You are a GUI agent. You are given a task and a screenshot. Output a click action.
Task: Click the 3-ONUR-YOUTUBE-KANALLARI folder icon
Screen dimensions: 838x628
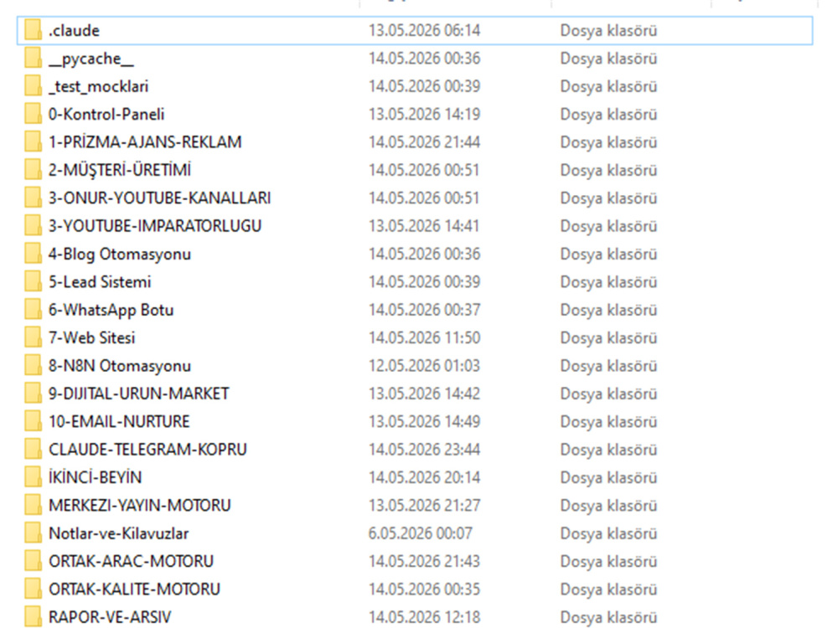click(33, 198)
